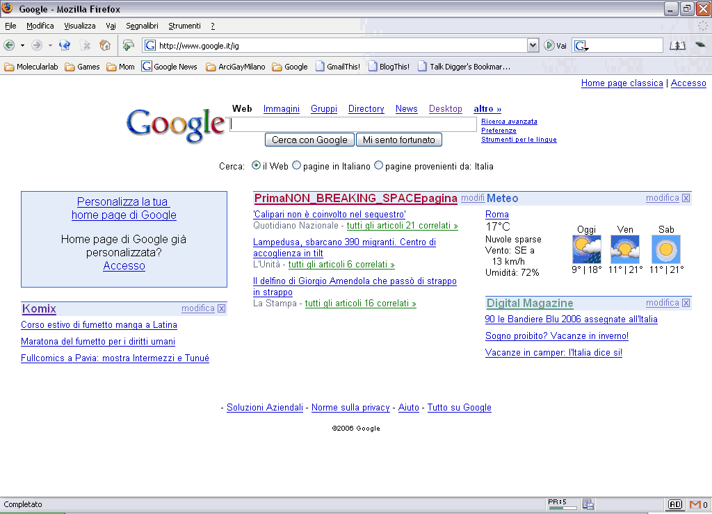Click the Forward arrow button
This screenshot has height=514, width=712.
[37, 45]
